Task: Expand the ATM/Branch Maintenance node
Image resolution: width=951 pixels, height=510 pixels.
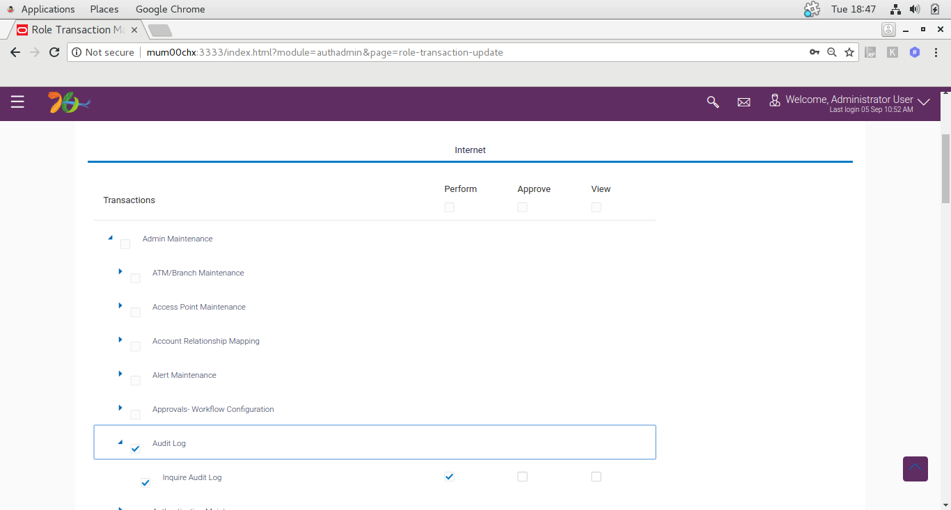Action: point(120,271)
